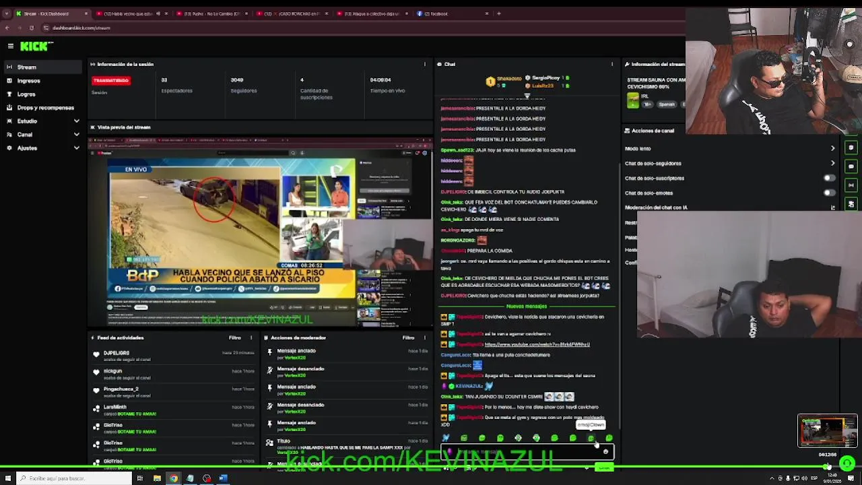The height and width of the screenshot is (485, 862).
Task: Click the KICK logo
Action: tap(36, 46)
